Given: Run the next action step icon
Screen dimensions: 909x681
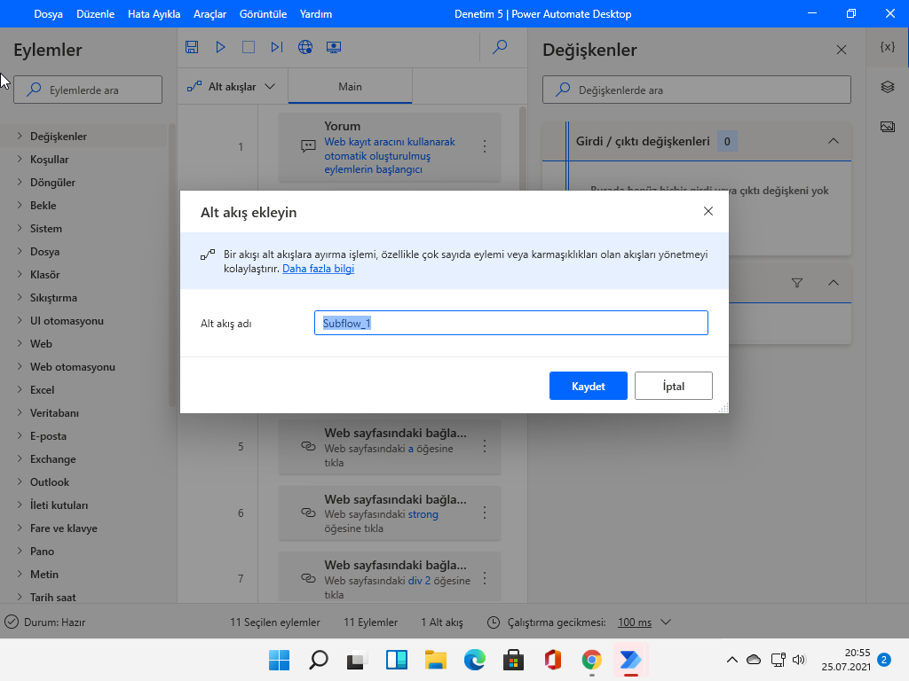Looking at the screenshot, I should click(x=277, y=47).
